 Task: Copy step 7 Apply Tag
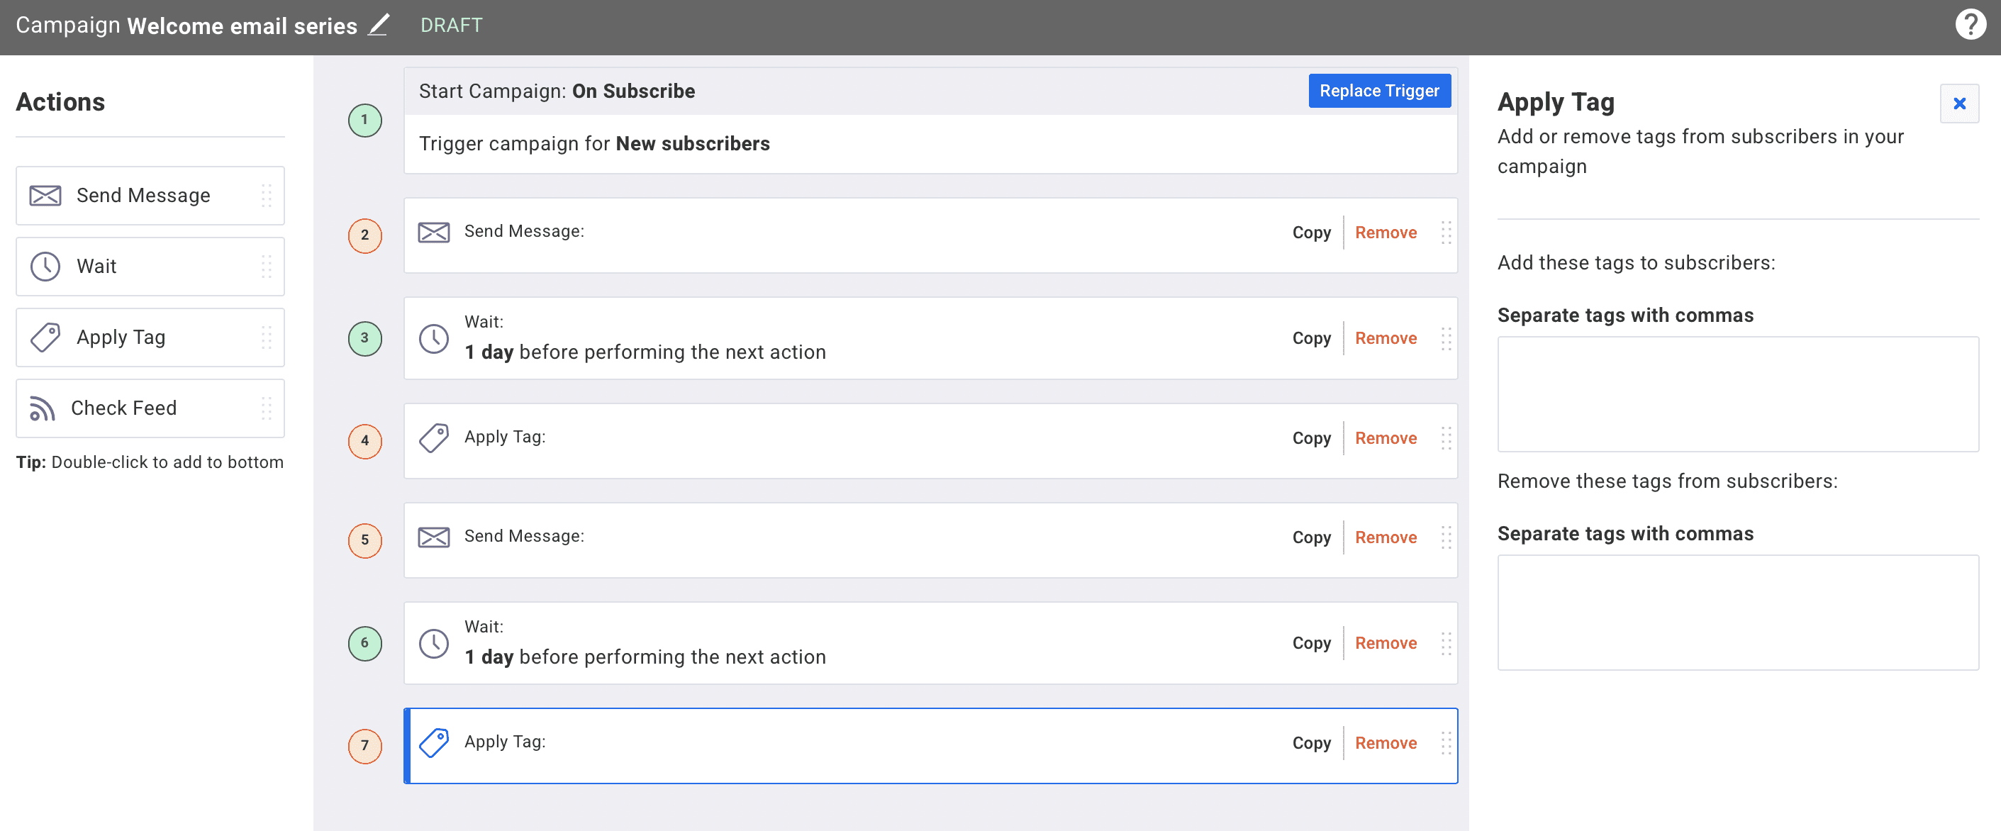pos(1311,743)
